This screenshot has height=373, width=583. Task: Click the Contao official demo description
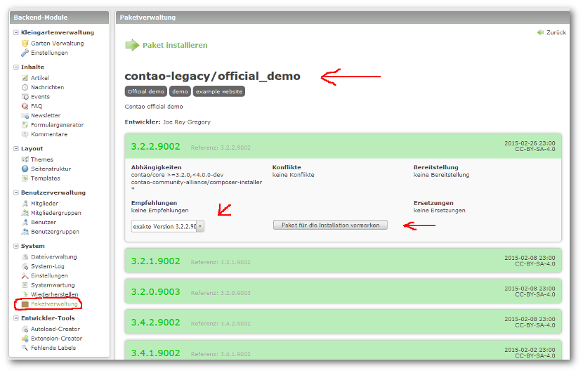pyautogui.click(x=154, y=107)
